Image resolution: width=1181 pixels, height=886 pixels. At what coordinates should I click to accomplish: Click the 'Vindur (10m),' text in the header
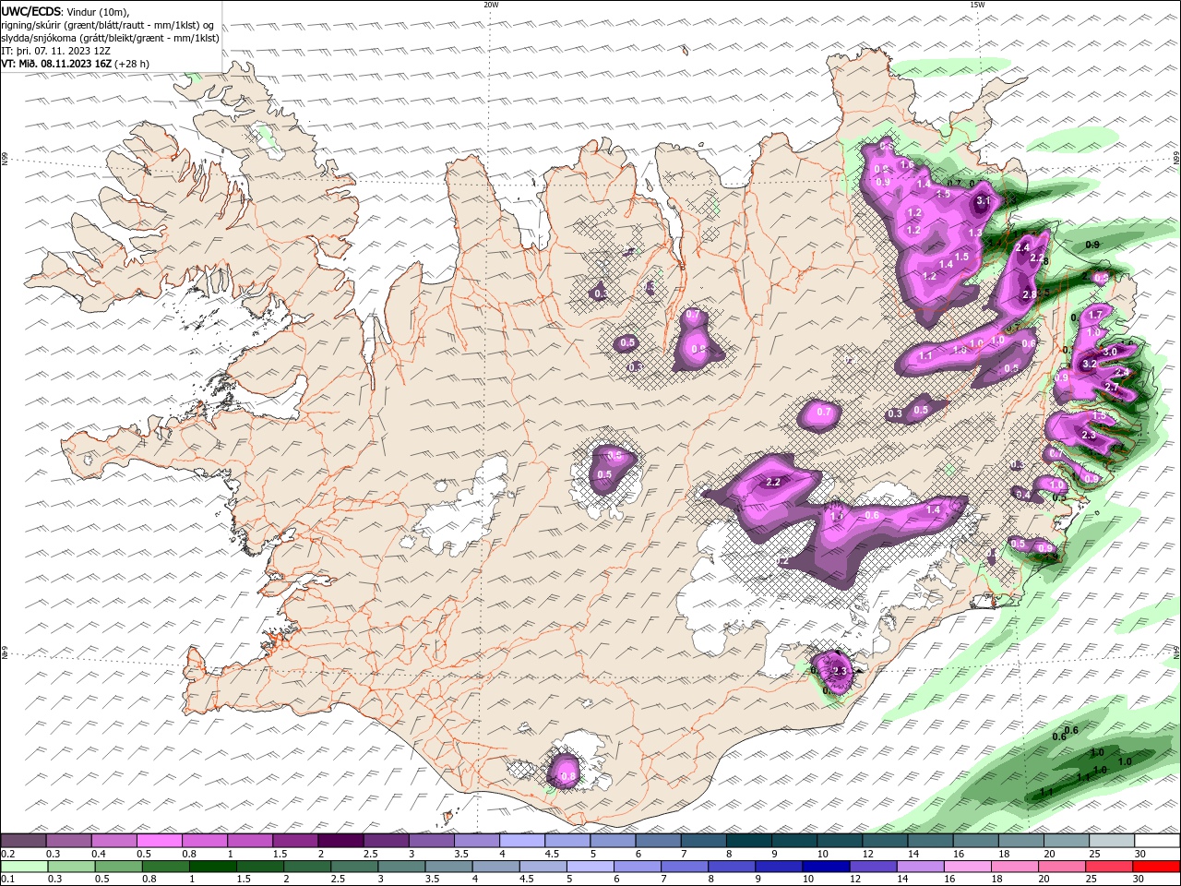pyautogui.click(x=99, y=12)
